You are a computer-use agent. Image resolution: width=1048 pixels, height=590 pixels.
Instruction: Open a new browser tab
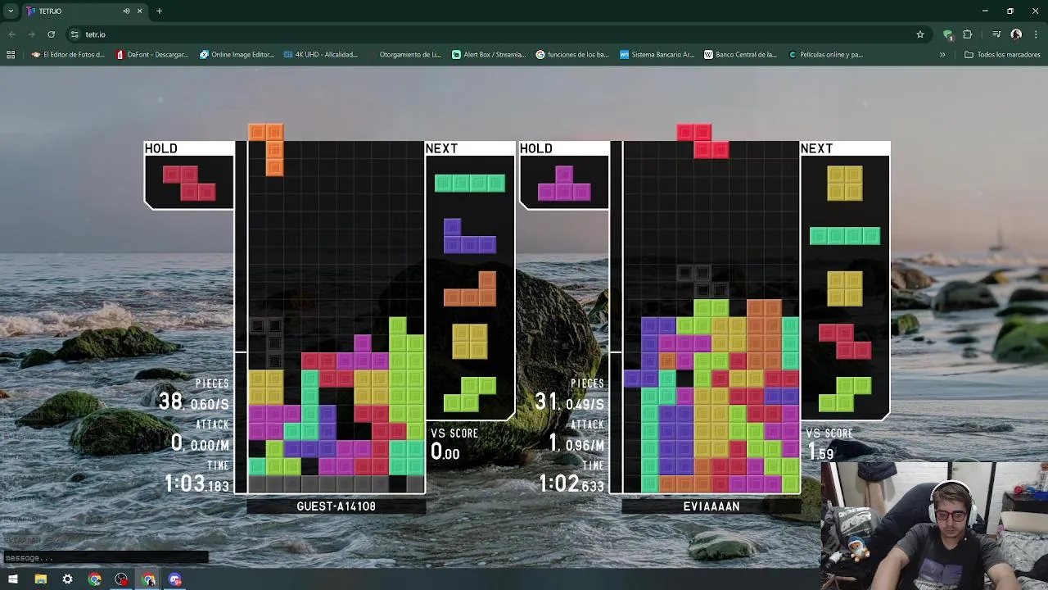(x=159, y=11)
